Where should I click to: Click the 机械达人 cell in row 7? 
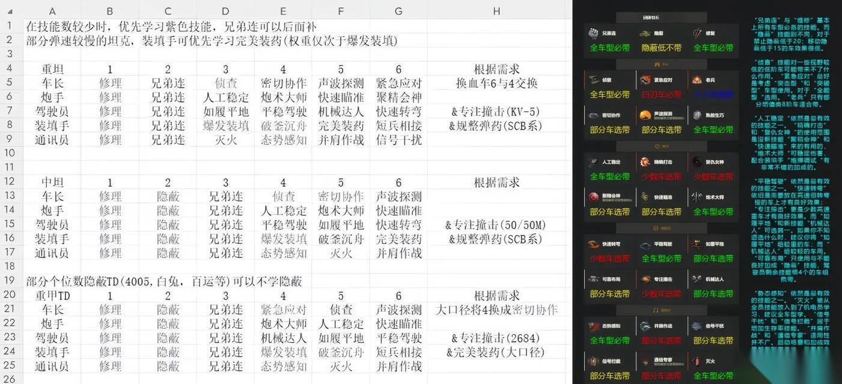[x=341, y=111]
